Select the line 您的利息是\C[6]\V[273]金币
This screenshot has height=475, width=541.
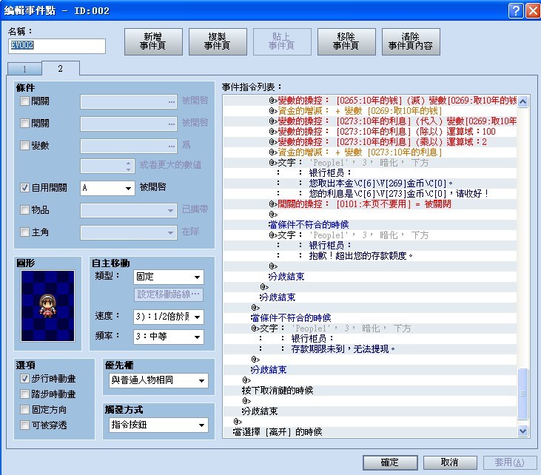pos(370,194)
